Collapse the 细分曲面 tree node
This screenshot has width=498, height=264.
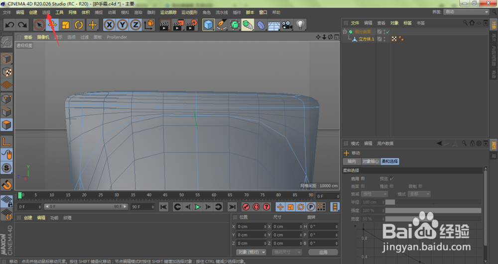(344, 32)
